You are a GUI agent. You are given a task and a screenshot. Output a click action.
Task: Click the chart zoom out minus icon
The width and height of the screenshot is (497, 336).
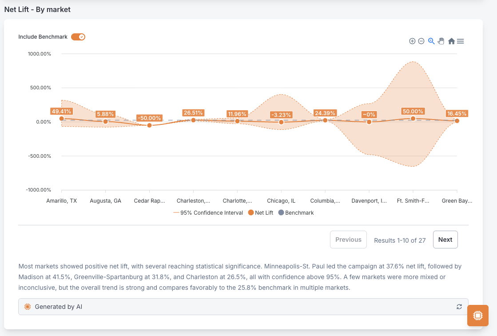click(421, 41)
